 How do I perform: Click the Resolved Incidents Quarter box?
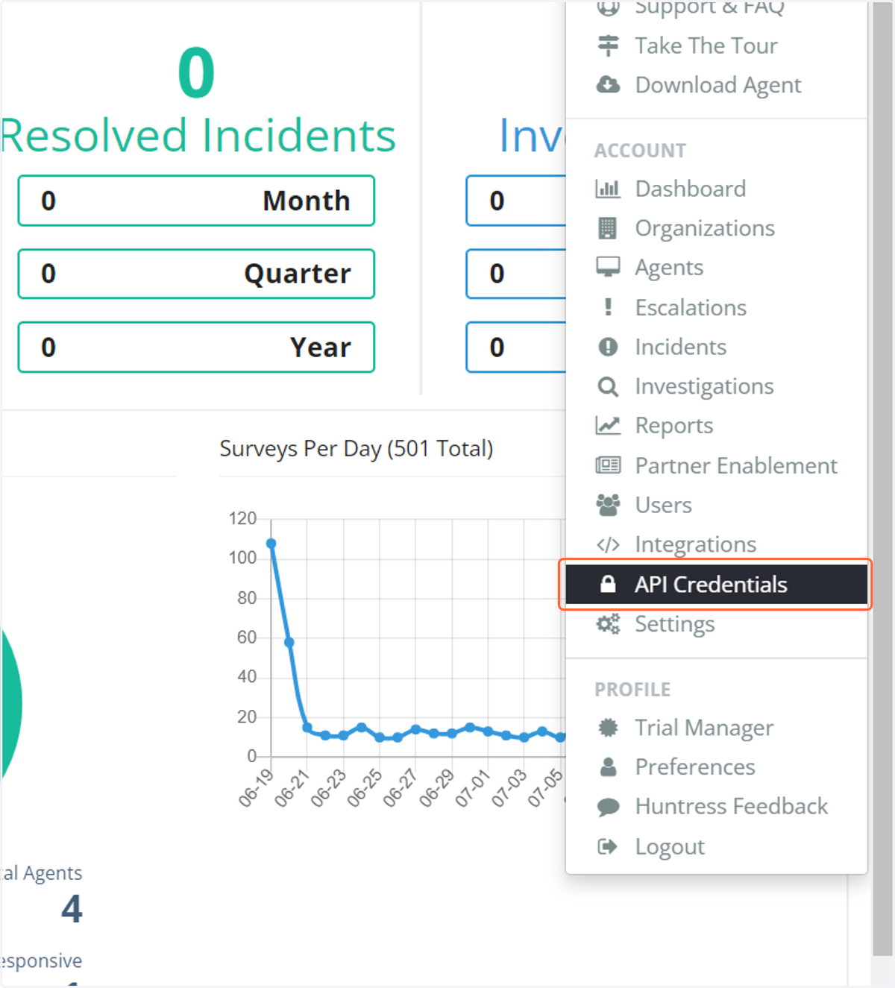196,274
